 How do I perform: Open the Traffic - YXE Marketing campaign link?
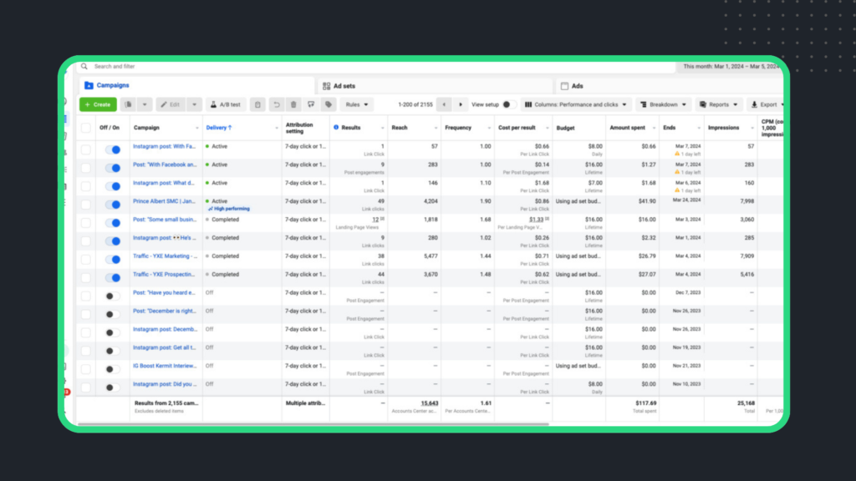pos(165,256)
